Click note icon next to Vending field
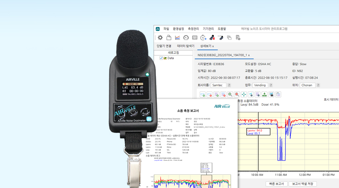This screenshot has height=188, width=339. (x=271, y=85)
